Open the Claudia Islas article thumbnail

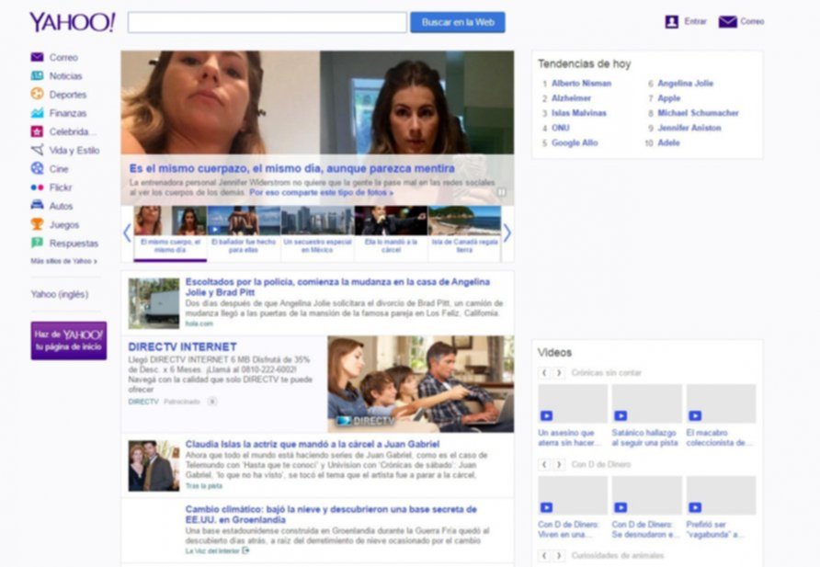click(154, 466)
